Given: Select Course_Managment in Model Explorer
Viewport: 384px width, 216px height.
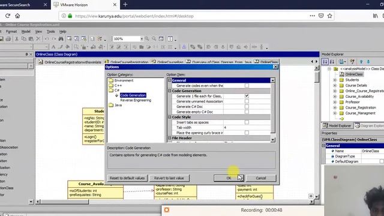Looking at the screenshot, I should [360, 113].
